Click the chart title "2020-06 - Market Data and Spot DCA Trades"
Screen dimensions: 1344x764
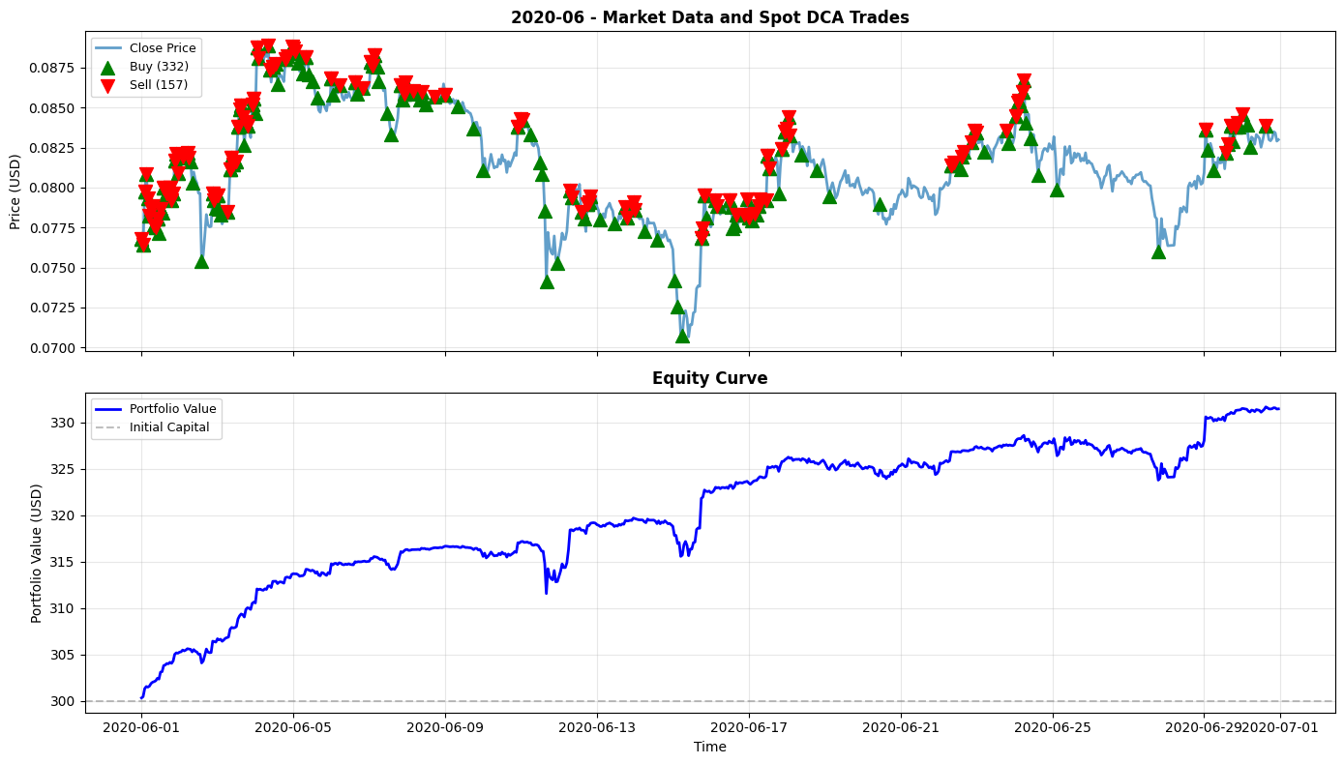click(x=709, y=17)
